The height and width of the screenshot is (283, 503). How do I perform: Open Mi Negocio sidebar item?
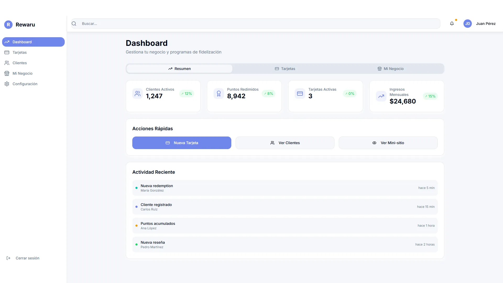click(23, 73)
